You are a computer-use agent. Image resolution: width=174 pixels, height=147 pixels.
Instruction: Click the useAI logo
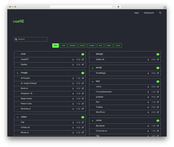tap(18, 21)
